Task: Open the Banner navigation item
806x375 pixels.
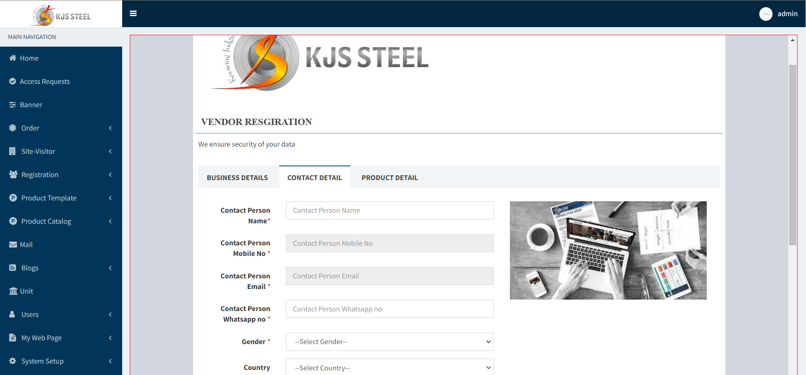Action: [x=61, y=105]
